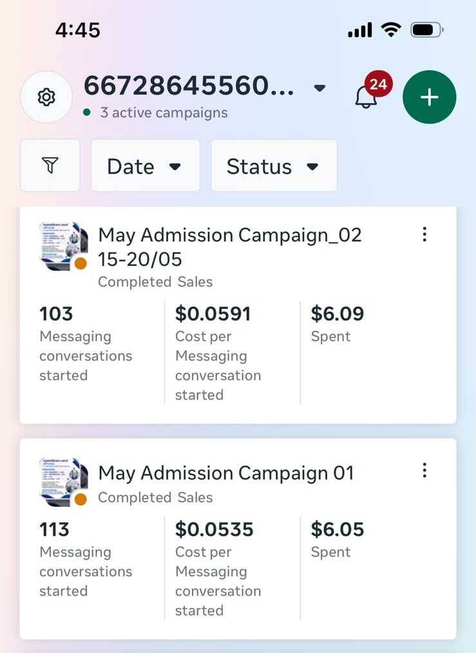
Task: Tap thumbnail of May Admission Campaign_02
Action: tap(63, 246)
